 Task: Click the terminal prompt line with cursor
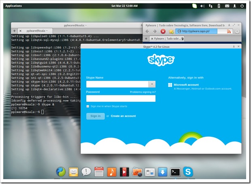coord(28,112)
